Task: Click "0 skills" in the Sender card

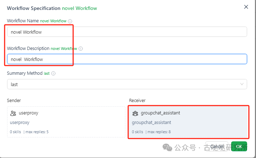Action: pyautogui.click(x=16, y=132)
